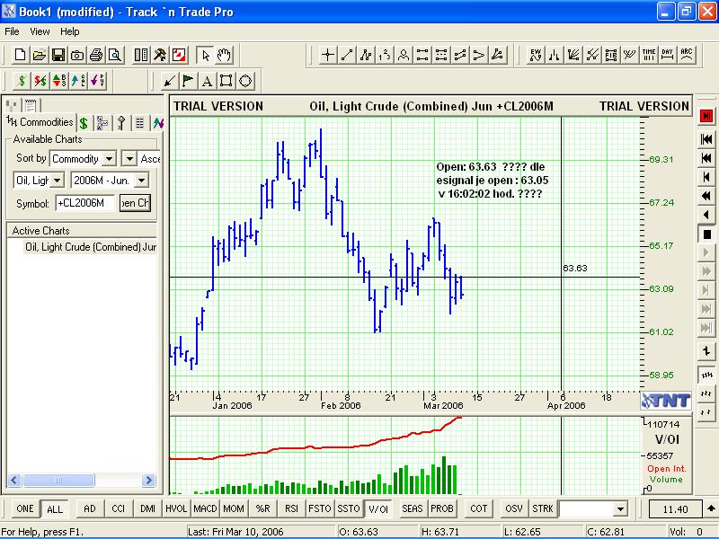Select the Fibonacci FIB retracement tool

click(x=611, y=56)
